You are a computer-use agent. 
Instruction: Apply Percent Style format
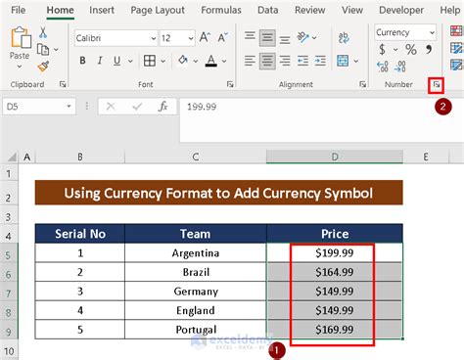click(x=411, y=50)
